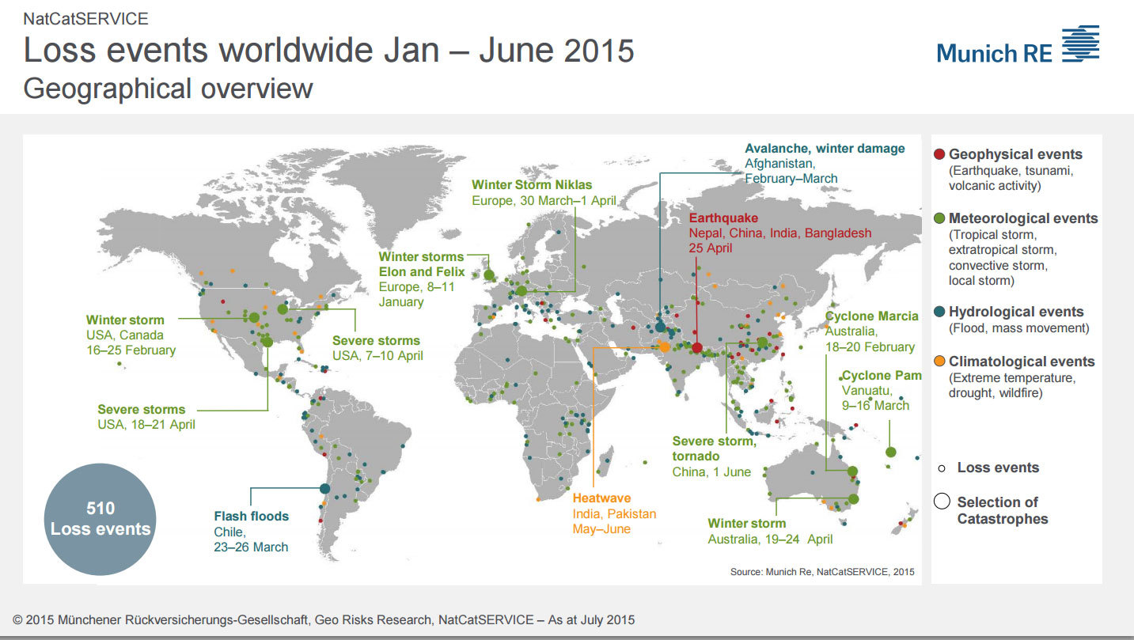Click the teal Afghanistan avalanche map marker
1134x640 pixels.
coord(660,328)
